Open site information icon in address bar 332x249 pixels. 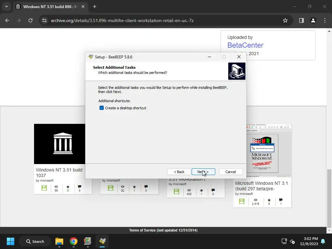tap(44, 20)
